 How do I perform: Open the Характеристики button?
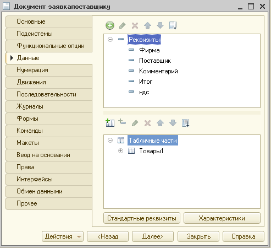pos(222,218)
